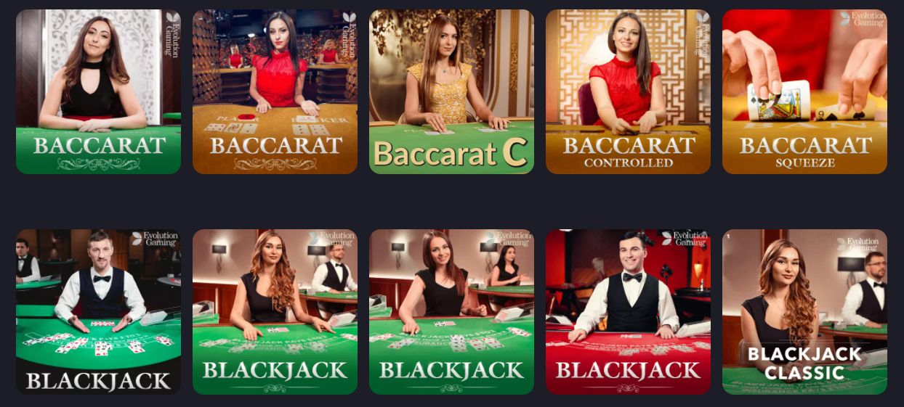Click the Controlled label under Baccarat
The height and width of the screenshot is (407, 904).
(629, 163)
